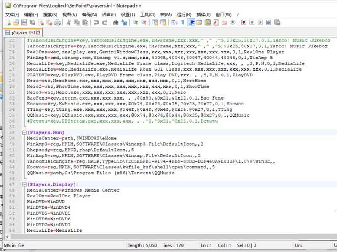Redo the edit via toolbar arrow

tap(104, 23)
